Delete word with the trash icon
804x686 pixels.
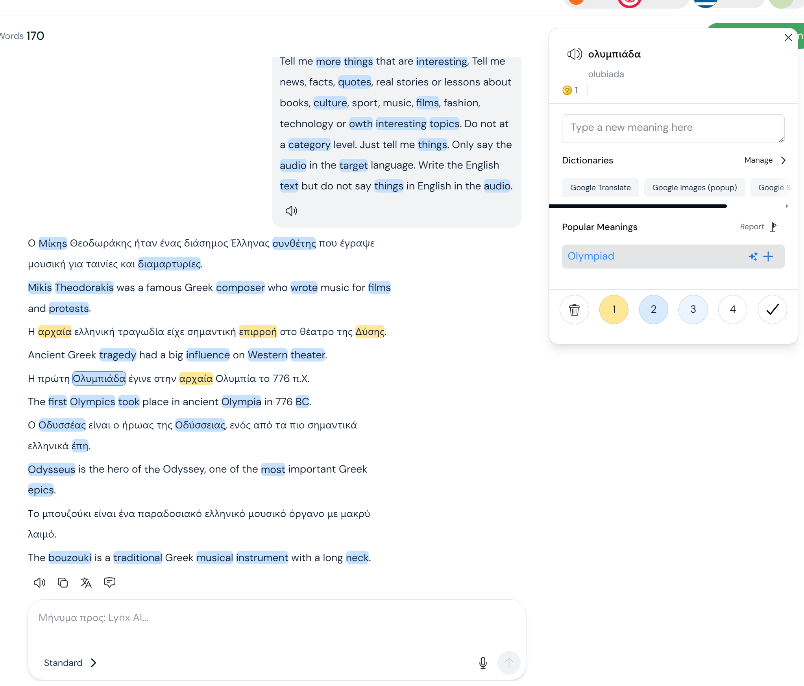[574, 310]
